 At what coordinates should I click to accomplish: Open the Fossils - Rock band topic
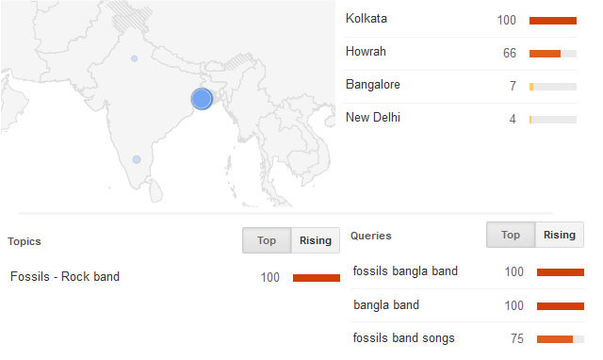(65, 276)
